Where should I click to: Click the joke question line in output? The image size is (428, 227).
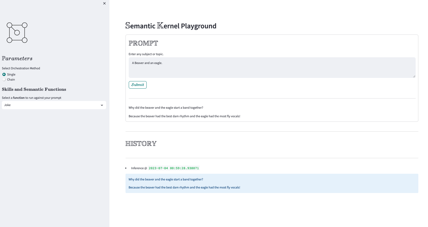[x=166, y=108]
